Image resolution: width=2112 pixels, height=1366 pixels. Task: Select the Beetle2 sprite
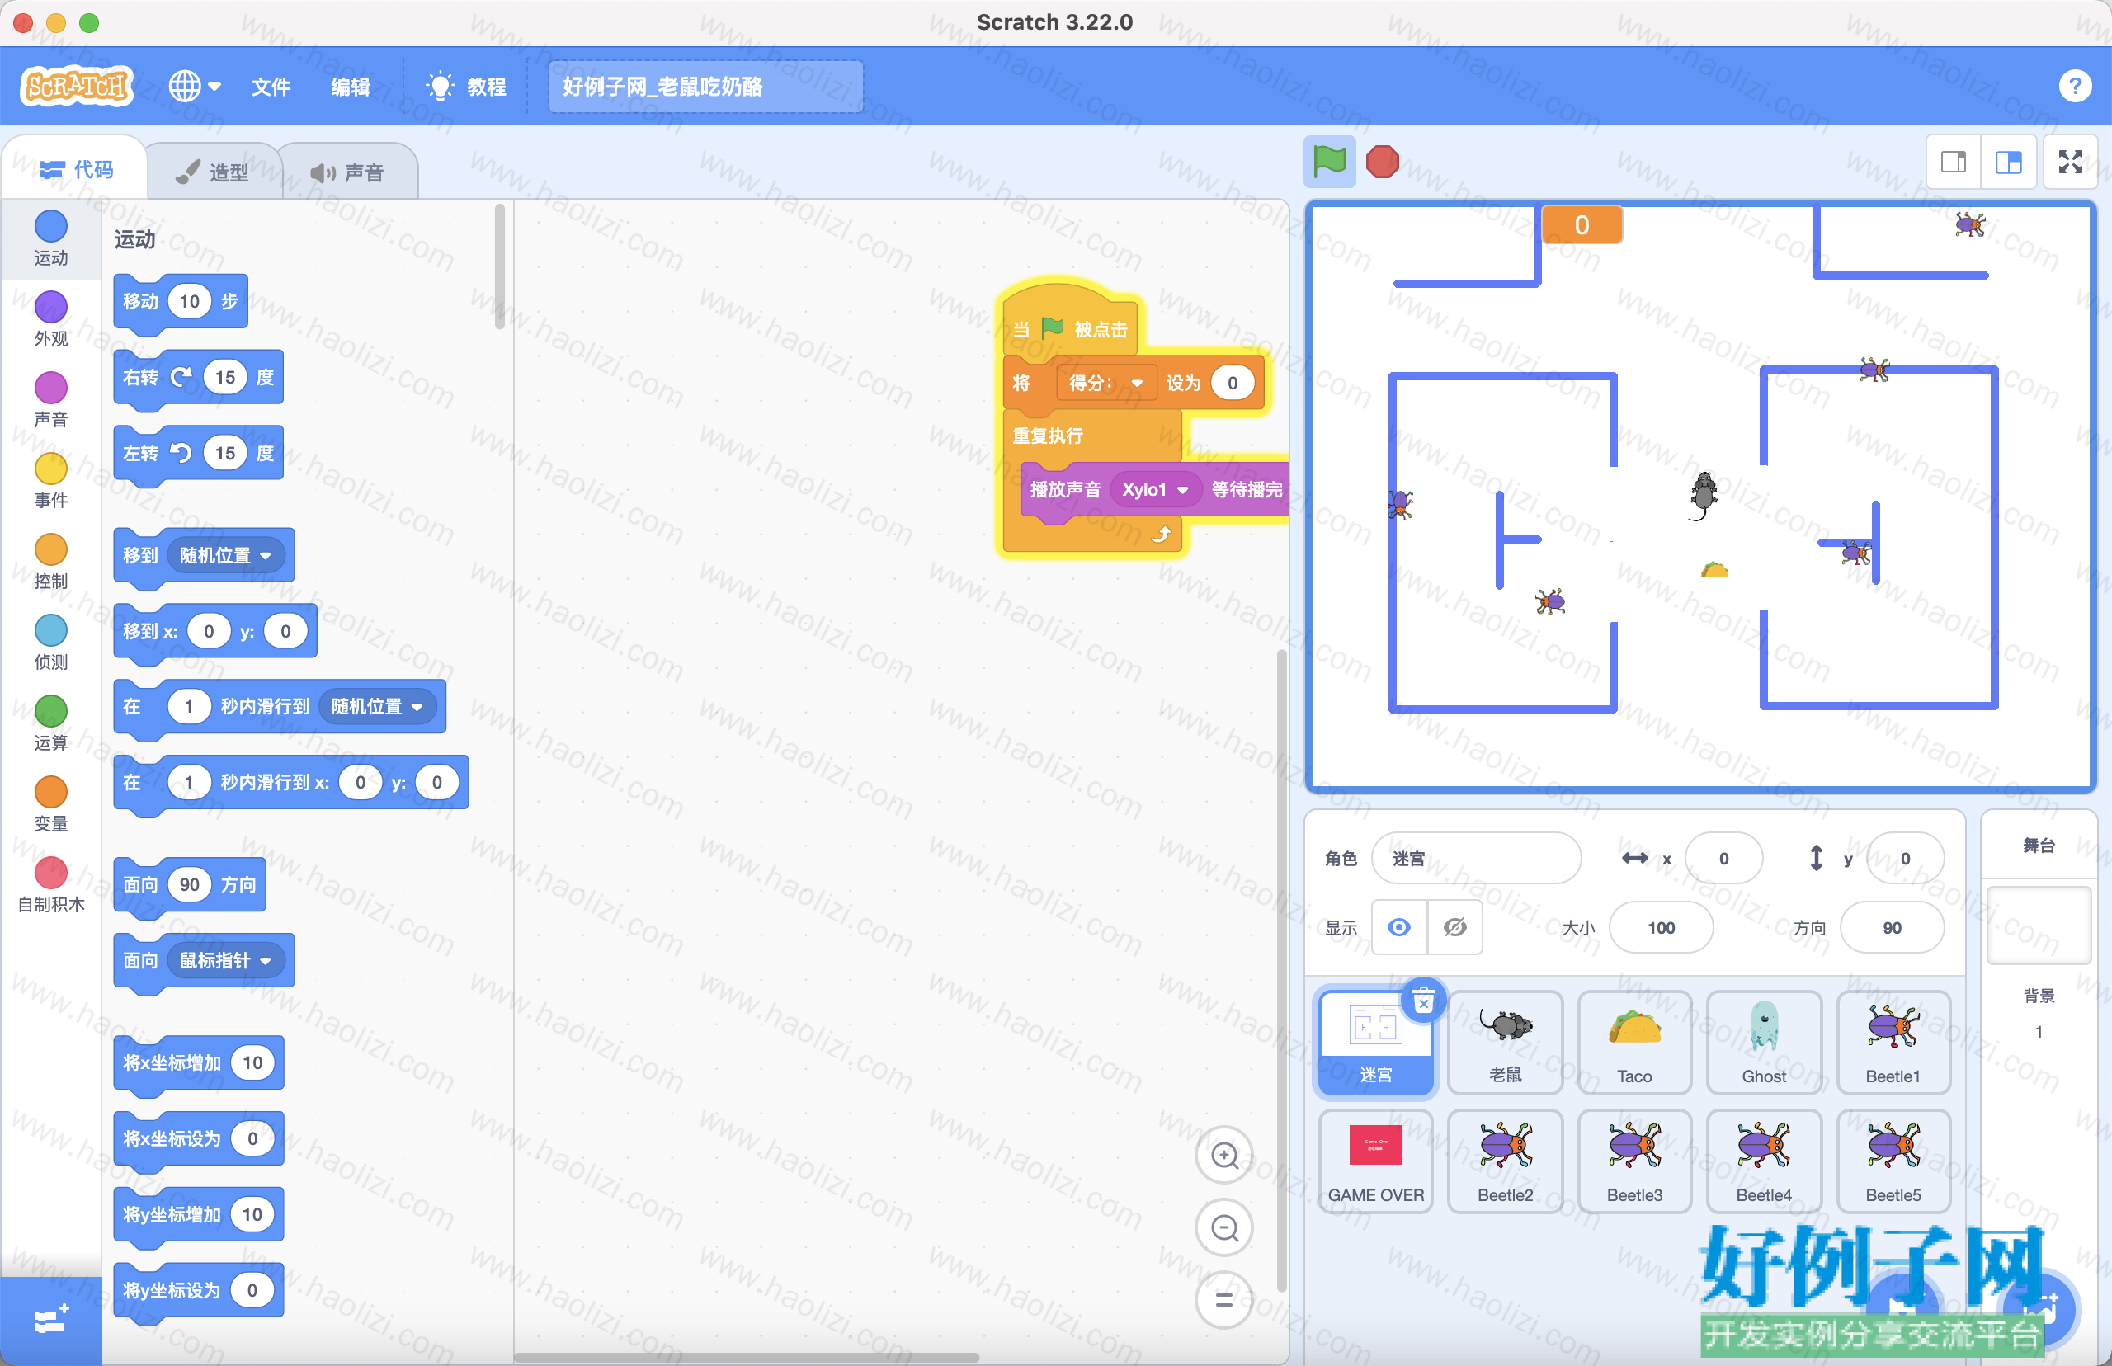1505,1161
